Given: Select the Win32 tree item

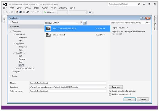Looking at the screenshot, I should tap(21, 65).
